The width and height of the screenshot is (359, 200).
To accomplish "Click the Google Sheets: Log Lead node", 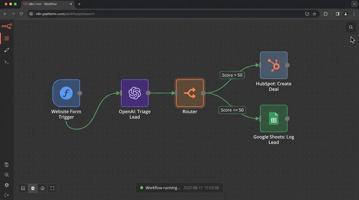I will (274, 118).
